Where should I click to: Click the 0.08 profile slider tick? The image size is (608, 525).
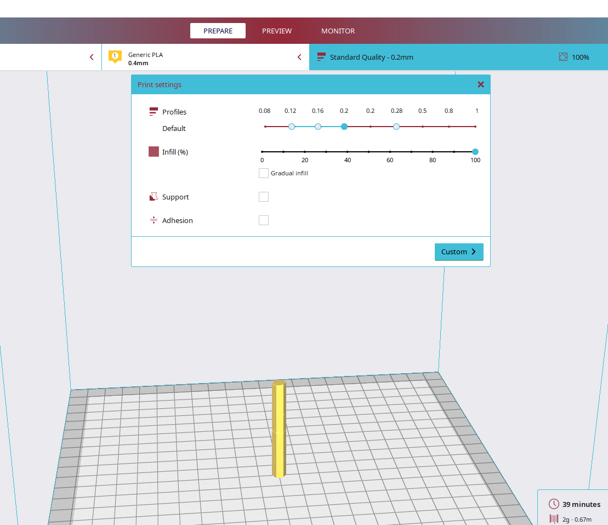pyautogui.click(x=265, y=127)
